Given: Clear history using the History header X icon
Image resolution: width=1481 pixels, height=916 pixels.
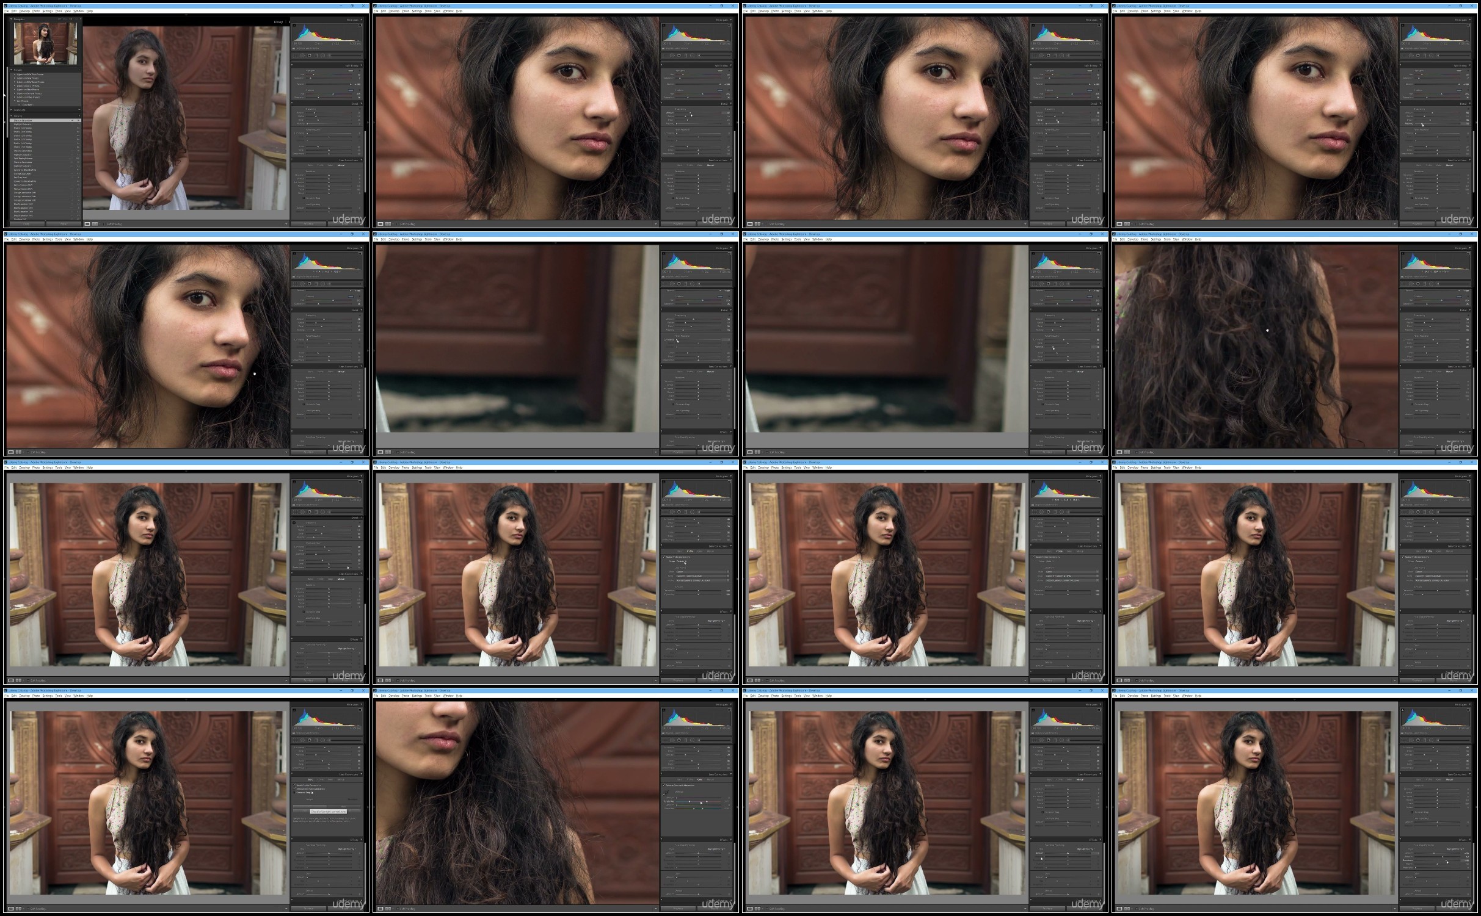Looking at the screenshot, I should pyautogui.click(x=79, y=115).
